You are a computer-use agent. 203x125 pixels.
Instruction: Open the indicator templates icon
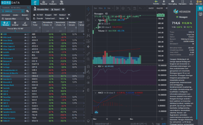[135, 8]
